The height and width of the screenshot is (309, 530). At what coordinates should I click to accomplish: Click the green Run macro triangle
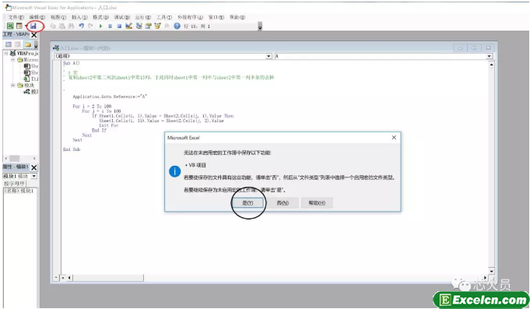100,26
